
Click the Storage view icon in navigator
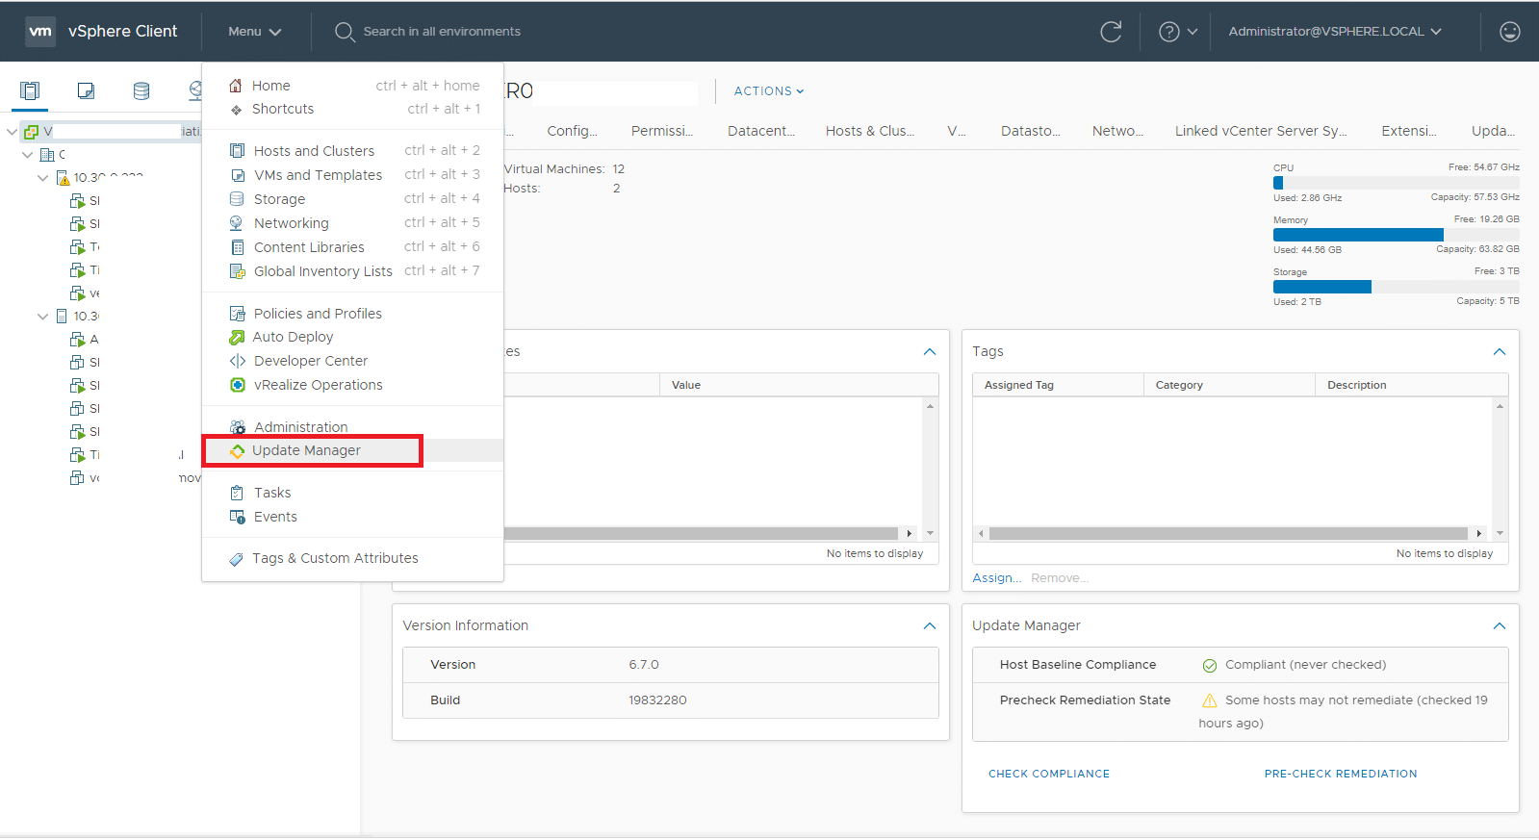[x=141, y=90]
